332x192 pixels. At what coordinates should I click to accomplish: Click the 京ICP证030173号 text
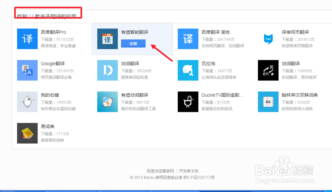pos(199,177)
